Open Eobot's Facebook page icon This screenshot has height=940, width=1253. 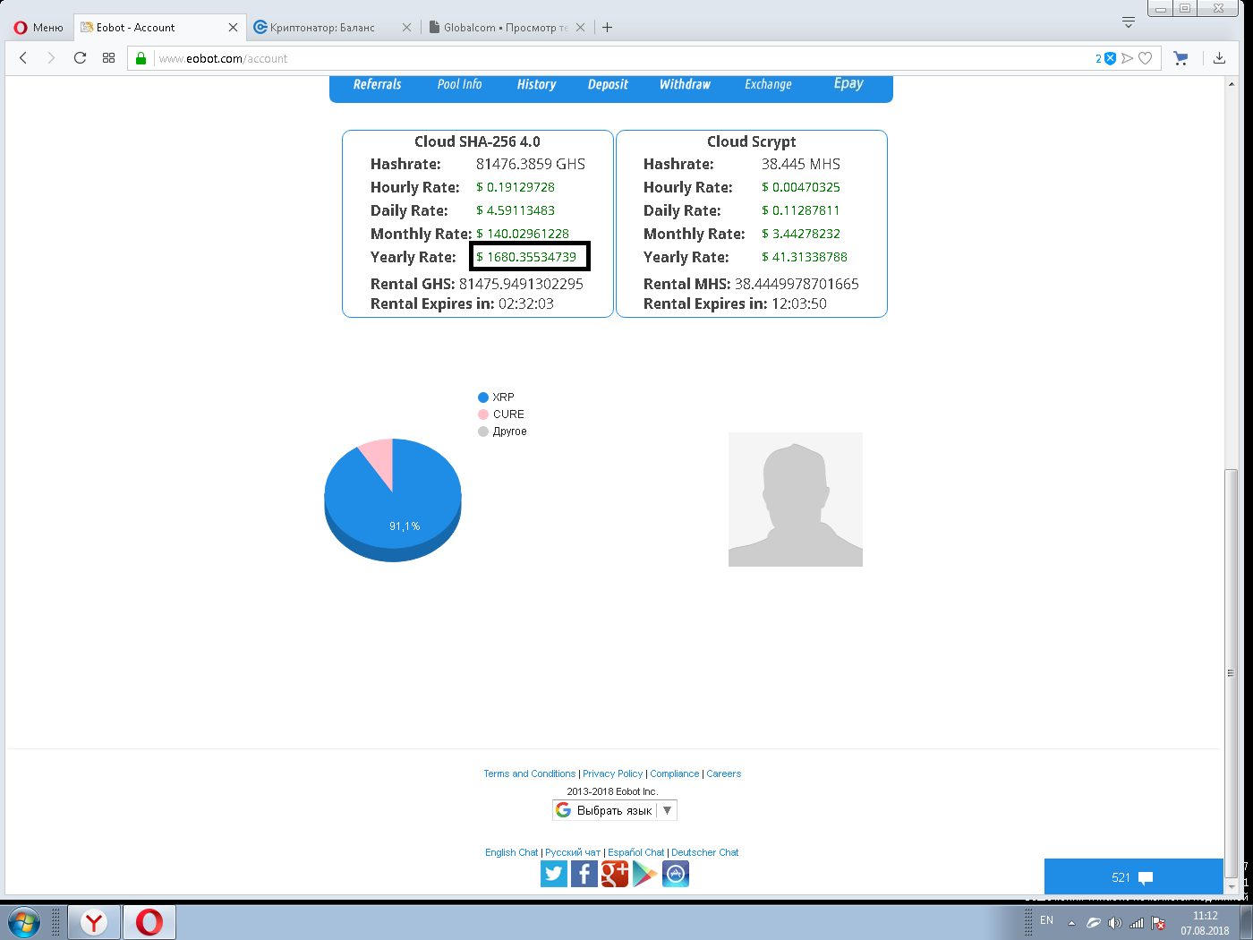tap(584, 874)
